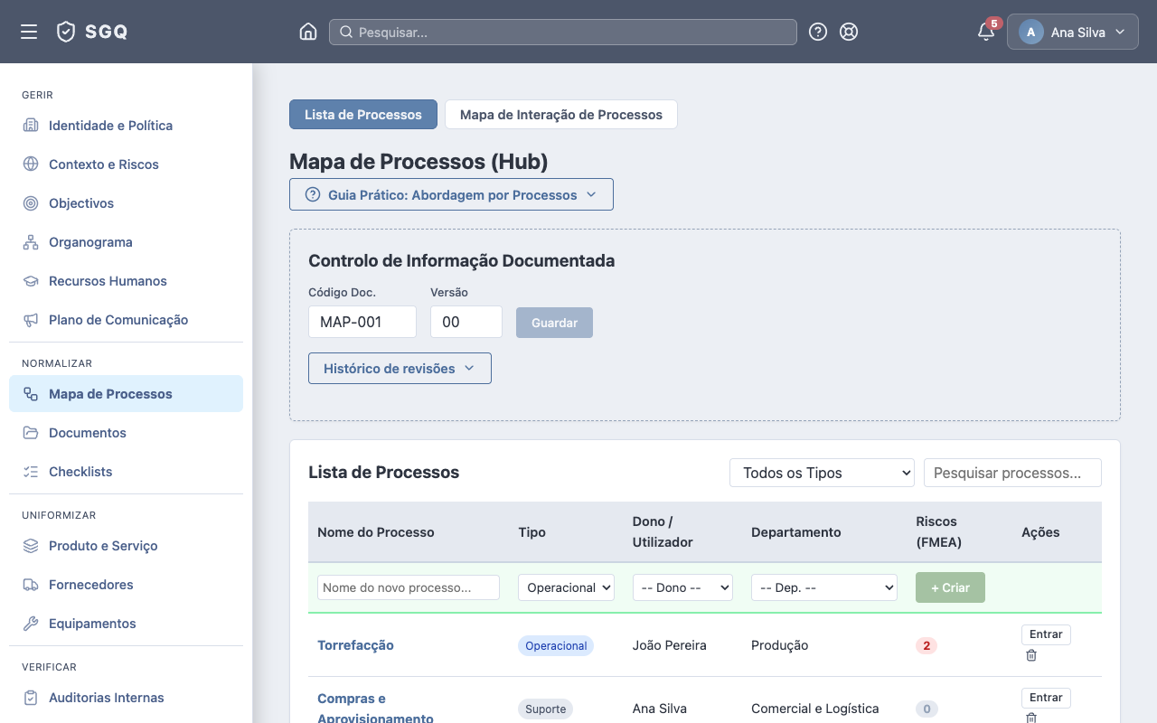Click the Ana Silva avatar circle
Screen dimensions: 1157x723
coord(1031,32)
